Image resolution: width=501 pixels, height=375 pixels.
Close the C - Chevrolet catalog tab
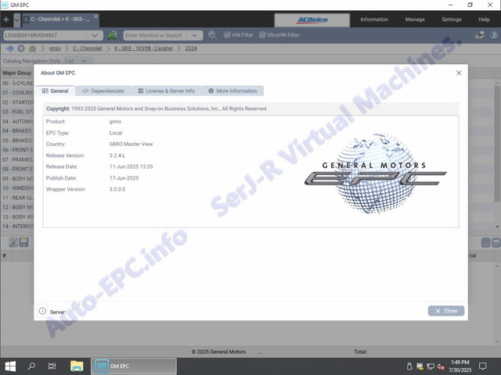[96, 16]
